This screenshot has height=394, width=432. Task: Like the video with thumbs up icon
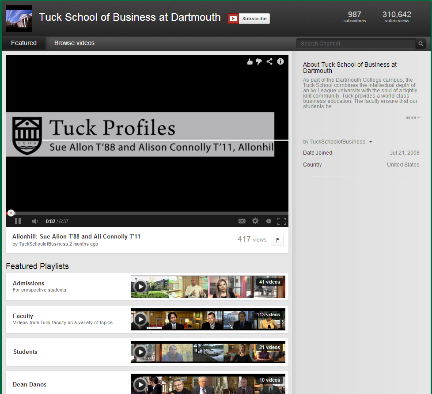(250, 61)
